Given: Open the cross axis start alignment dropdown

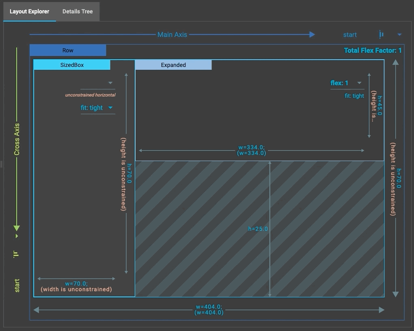Looking at the screenshot, I should click(x=16, y=235).
